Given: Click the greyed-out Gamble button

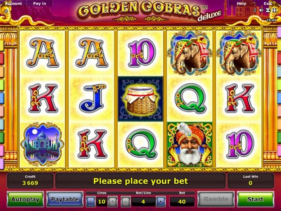Looking at the screenshot, I should [x=216, y=199].
